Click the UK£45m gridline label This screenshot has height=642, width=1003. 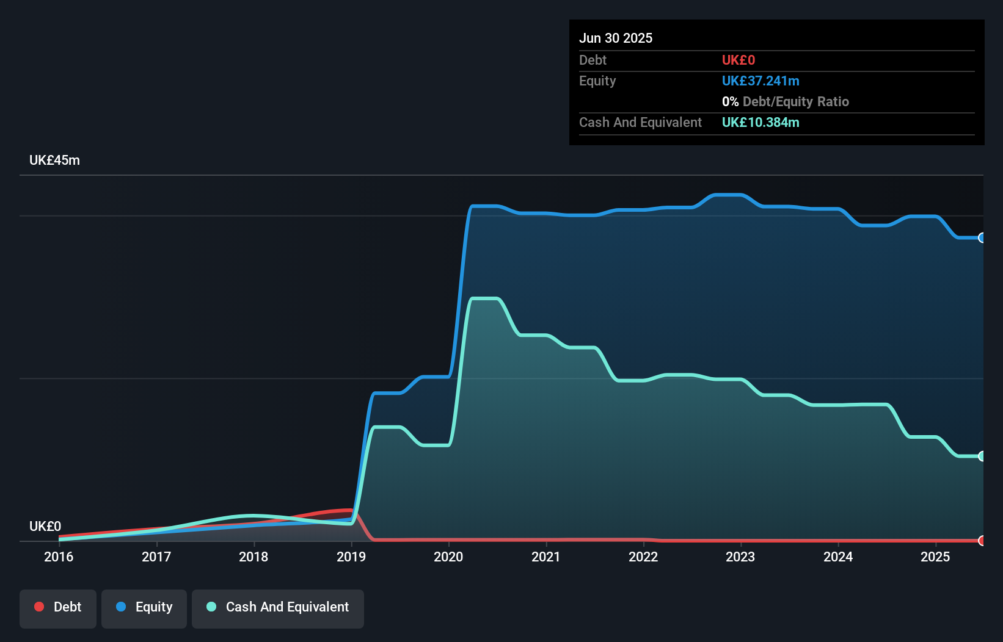[54, 160]
